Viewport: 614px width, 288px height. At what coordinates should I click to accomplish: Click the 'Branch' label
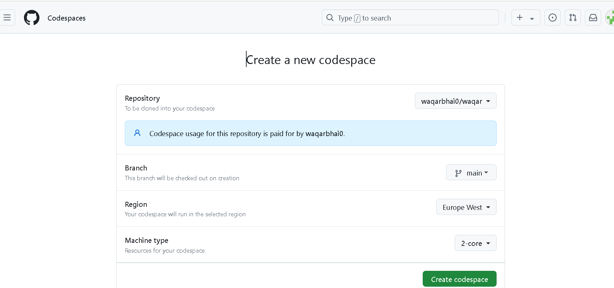tap(136, 168)
